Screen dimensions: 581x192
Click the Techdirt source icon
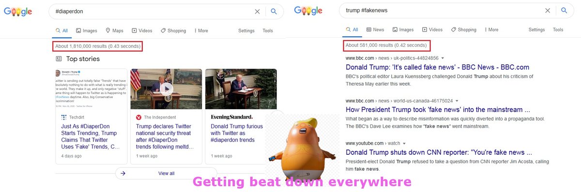63,118
